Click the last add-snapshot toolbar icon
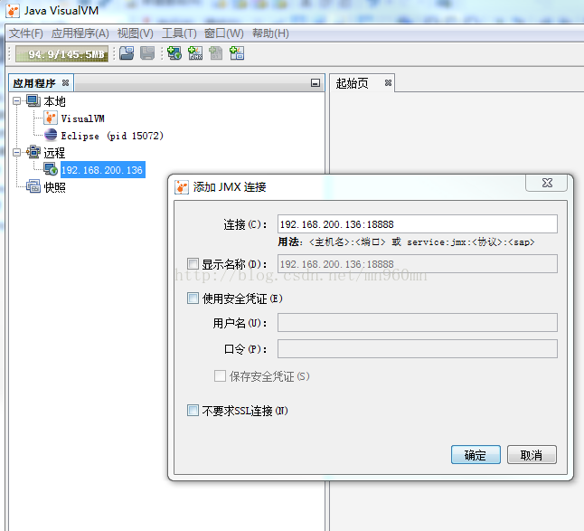The image size is (584, 531). (237, 53)
